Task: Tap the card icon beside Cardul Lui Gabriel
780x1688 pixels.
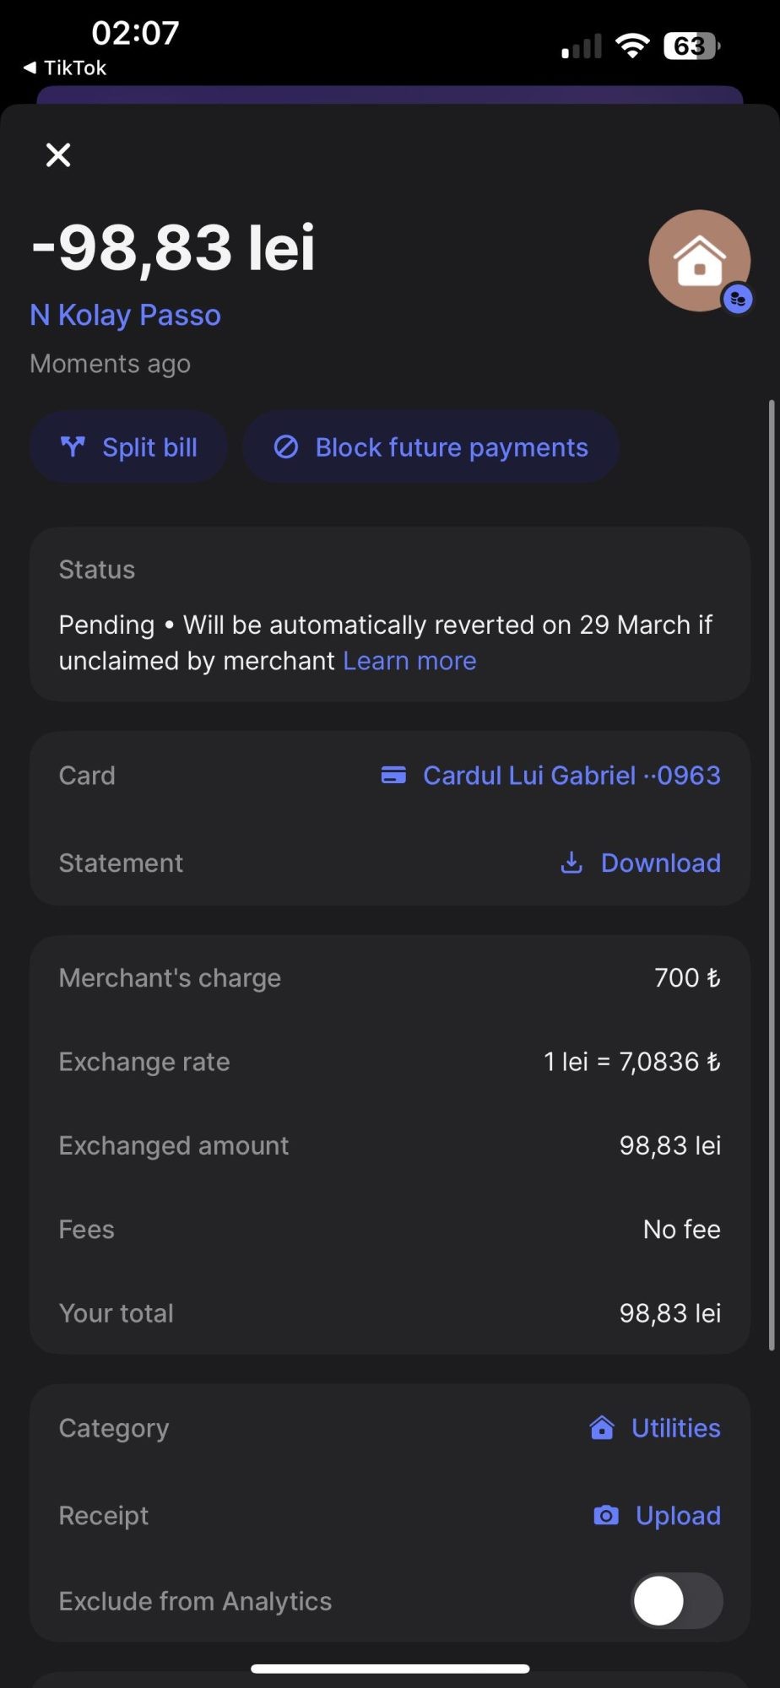Action: tap(393, 775)
